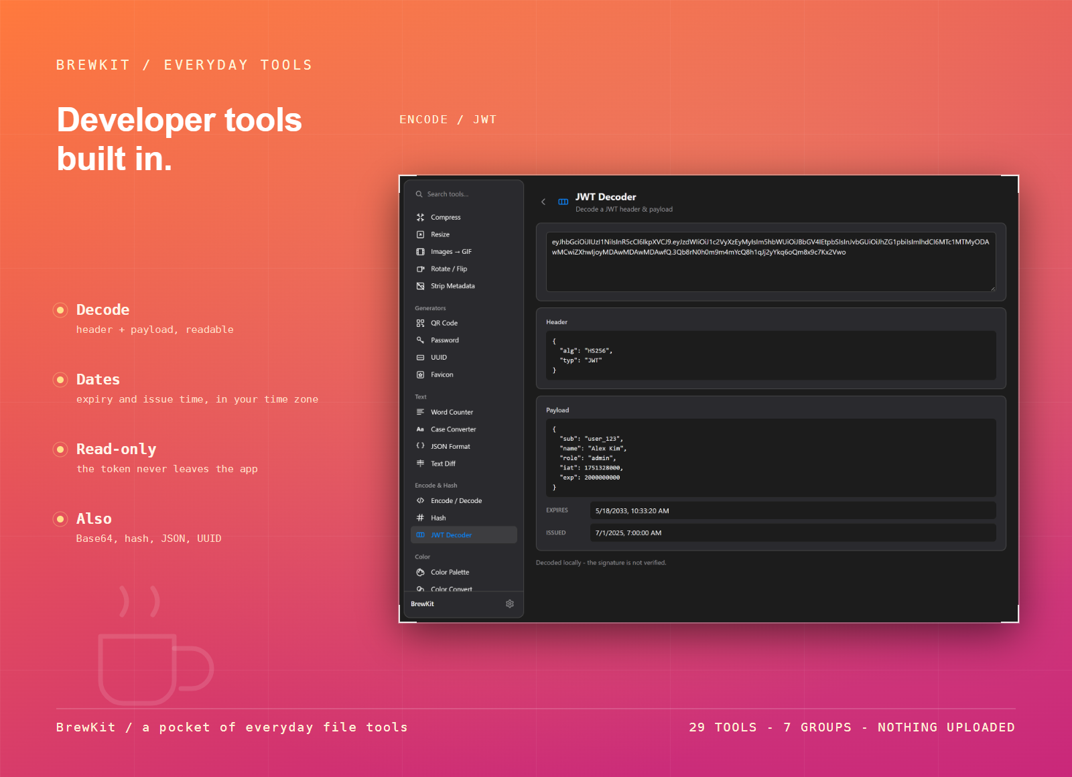
Task: Open the Case Converter tool
Action: pyautogui.click(x=464, y=429)
